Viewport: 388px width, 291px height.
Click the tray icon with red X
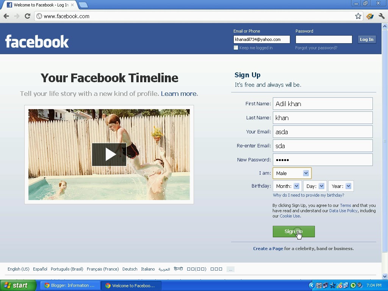339,286
